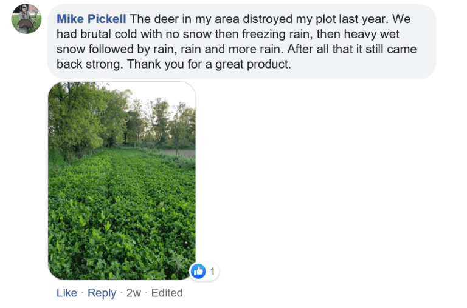Image resolution: width=467 pixels, height=308 pixels.
Task: View the reaction count of 1
Action: click(x=212, y=271)
